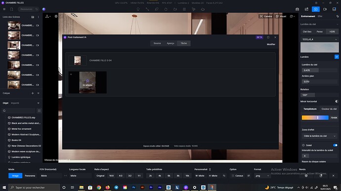Add a new layer in Calque

(x=33, y=93)
